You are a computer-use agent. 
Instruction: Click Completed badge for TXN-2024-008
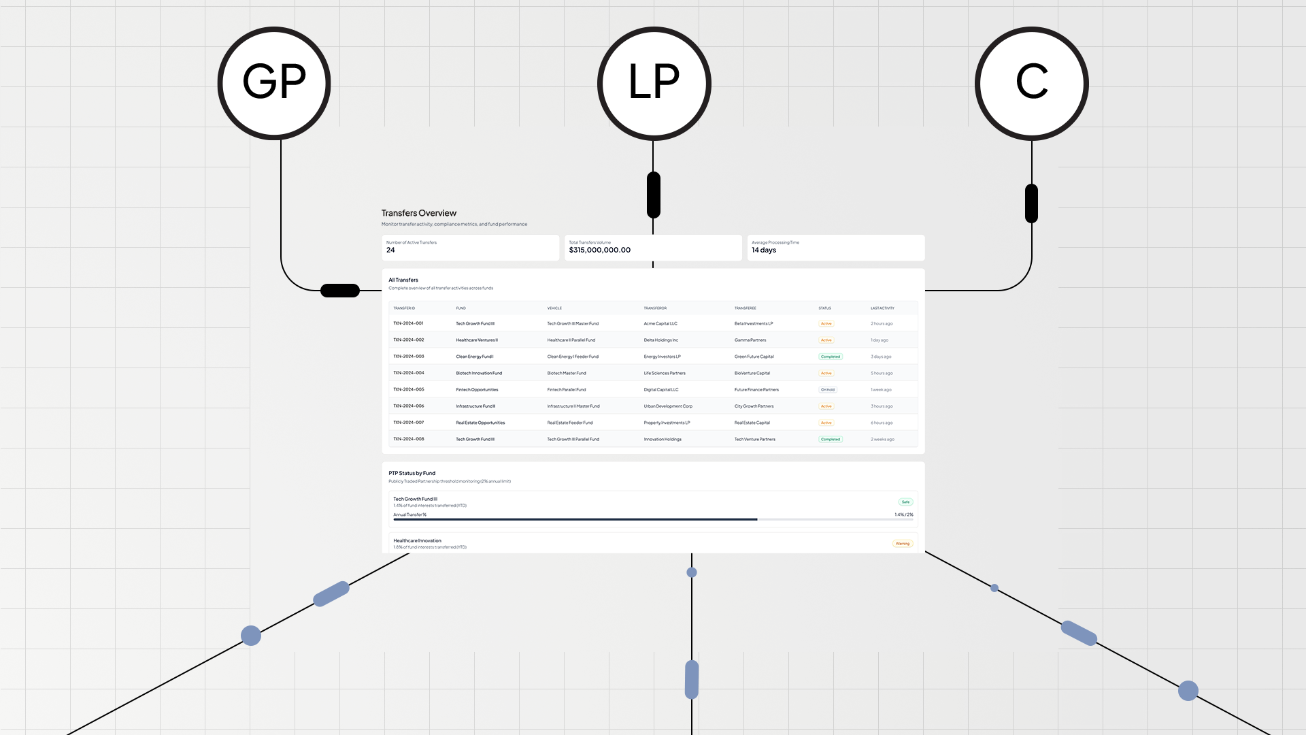(830, 440)
